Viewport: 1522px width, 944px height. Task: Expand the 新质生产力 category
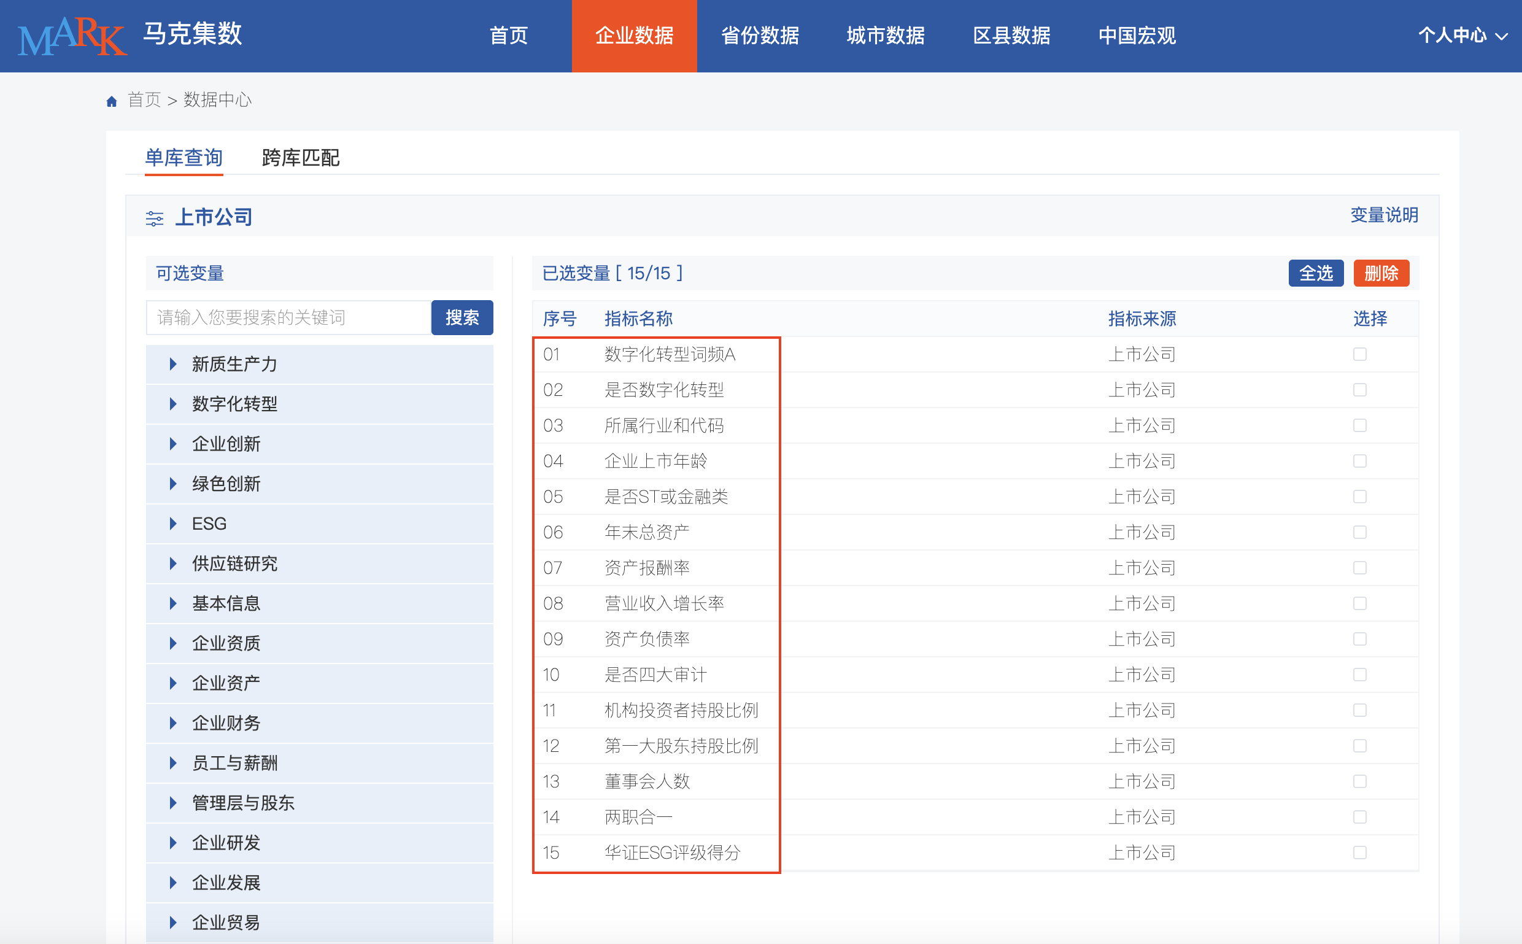click(320, 364)
